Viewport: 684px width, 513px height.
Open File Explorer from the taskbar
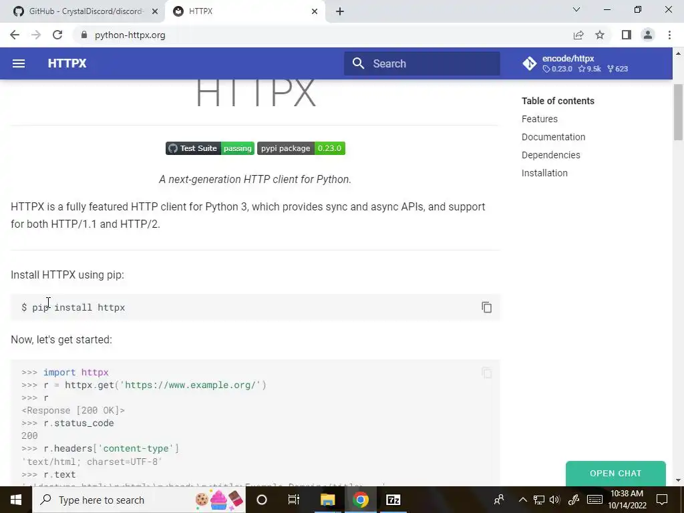(x=327, y=500)
